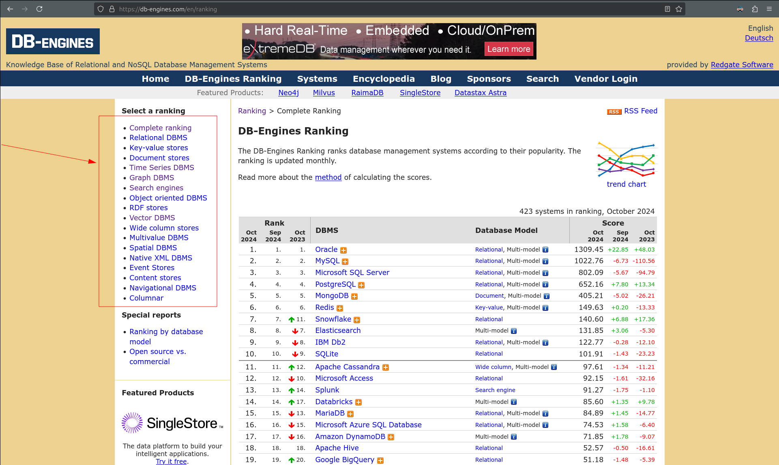
Task: Open the browser hamburger menu
Action: pos(769,9)
